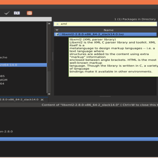Viewport: 158px width, 158px height.
Task: Click the installed status icon for libxml2
Action: coord(57,34)
